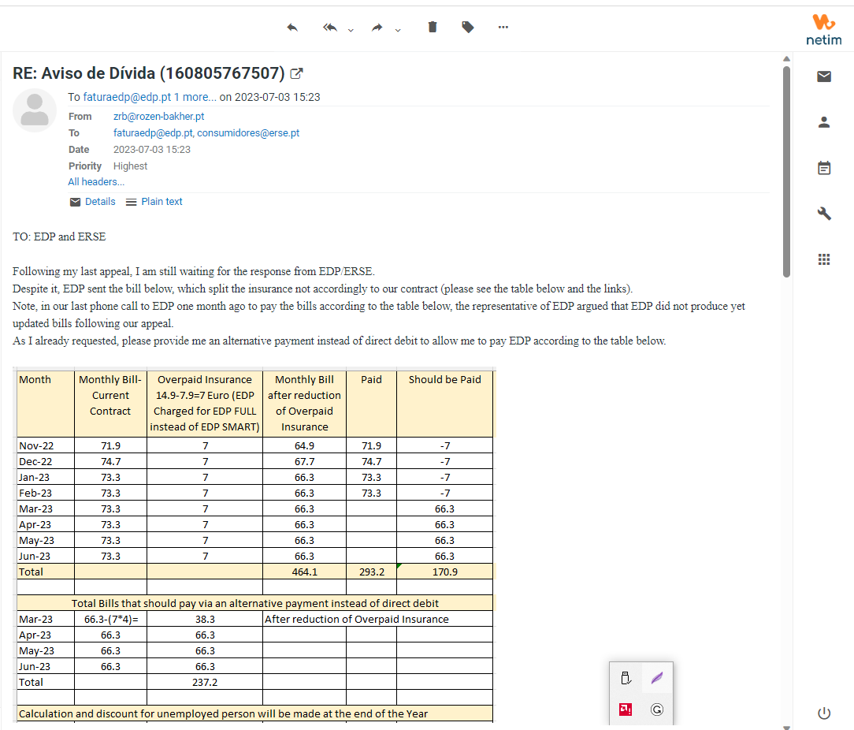Click the '464.1' total cell
Viewport: 854px width, 730px height.
[x=304, y=572]
